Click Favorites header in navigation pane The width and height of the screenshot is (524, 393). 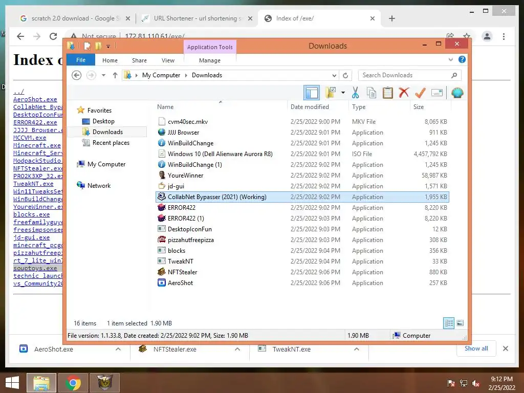(x=99, y=111)
